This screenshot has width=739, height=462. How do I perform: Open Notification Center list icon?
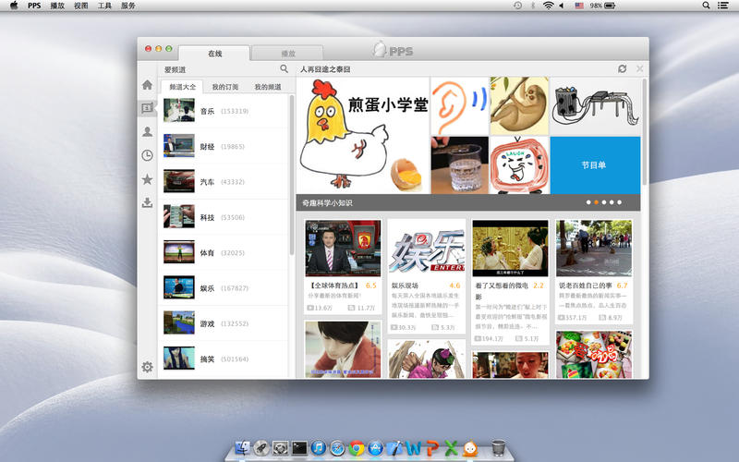[722, 6]
